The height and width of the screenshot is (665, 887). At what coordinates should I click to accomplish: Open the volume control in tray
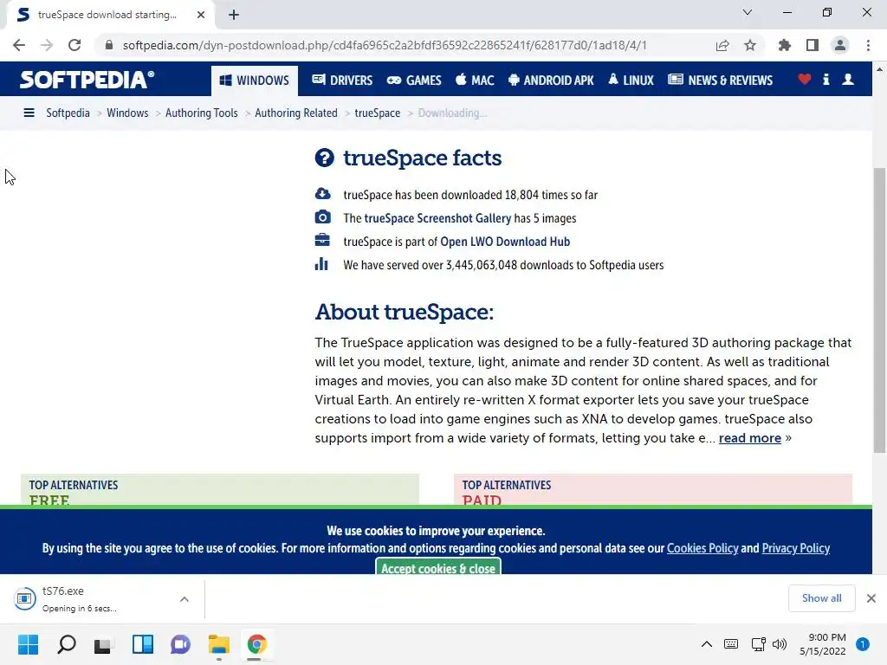point(780,644)
